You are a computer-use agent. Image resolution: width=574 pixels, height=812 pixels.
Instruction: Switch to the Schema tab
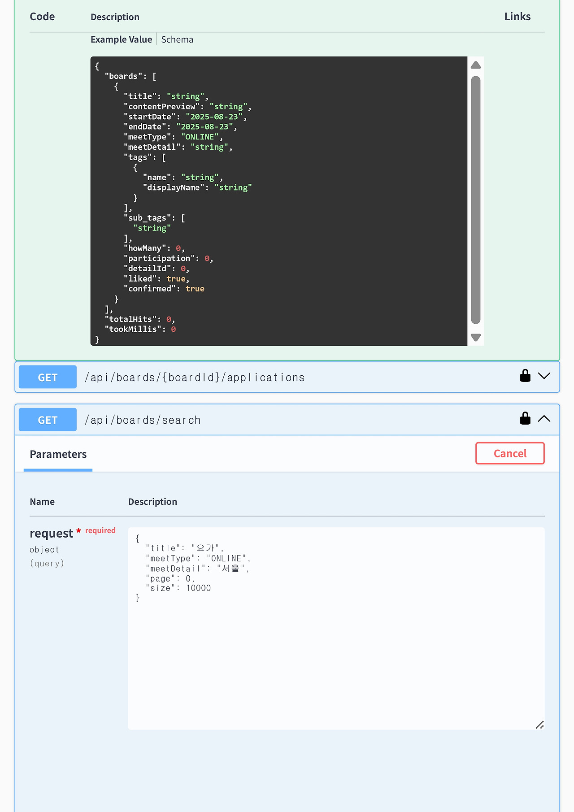pos(177,39)
